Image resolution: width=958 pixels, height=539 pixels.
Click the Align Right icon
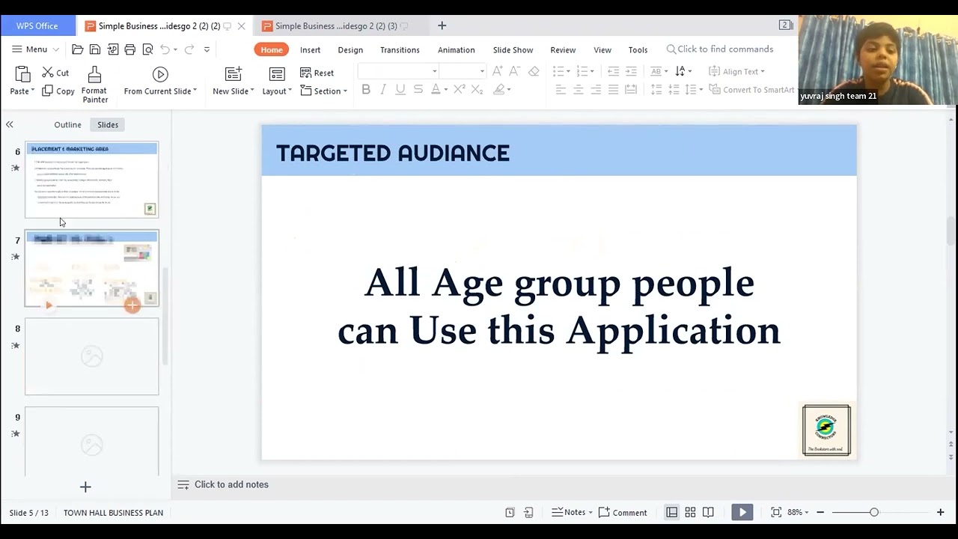(x=596, y=90)
